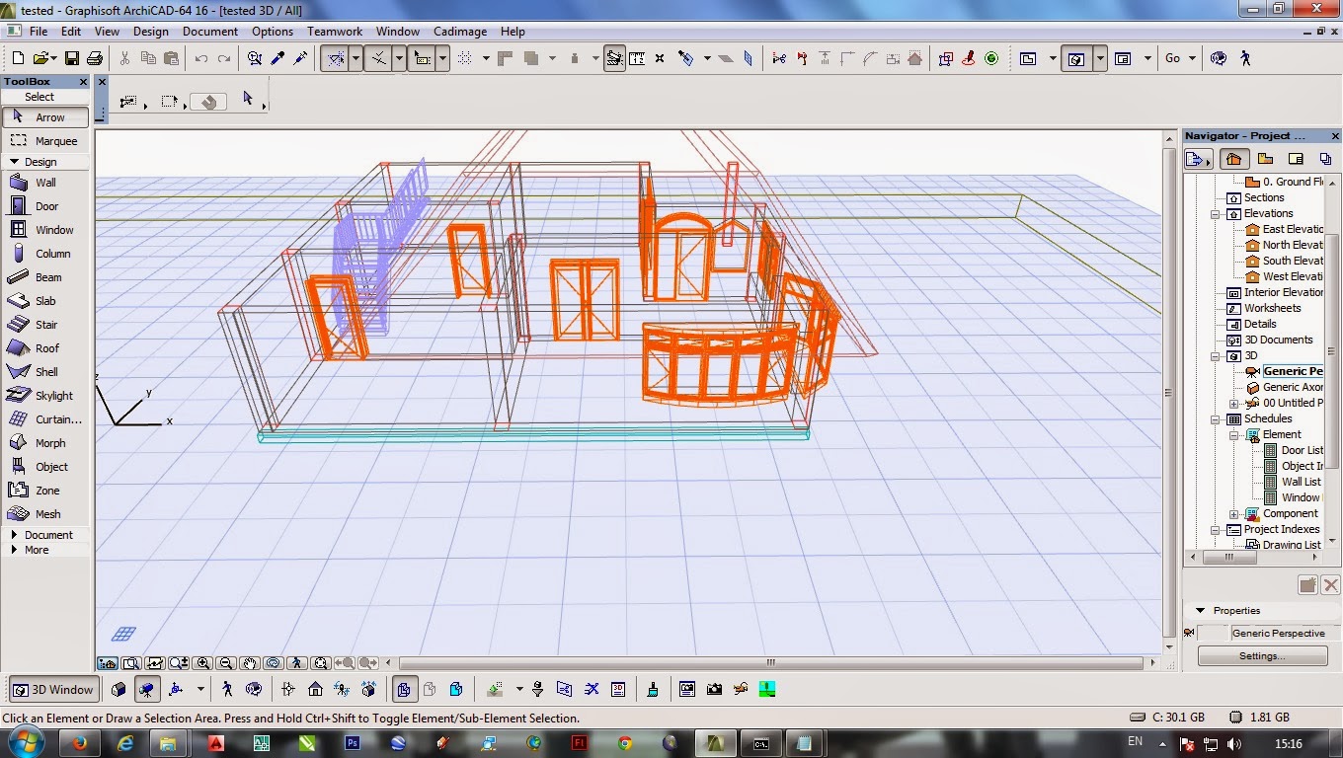
Task: Toggle the Marquee selection tool
Action: click(x=44, y=141)
